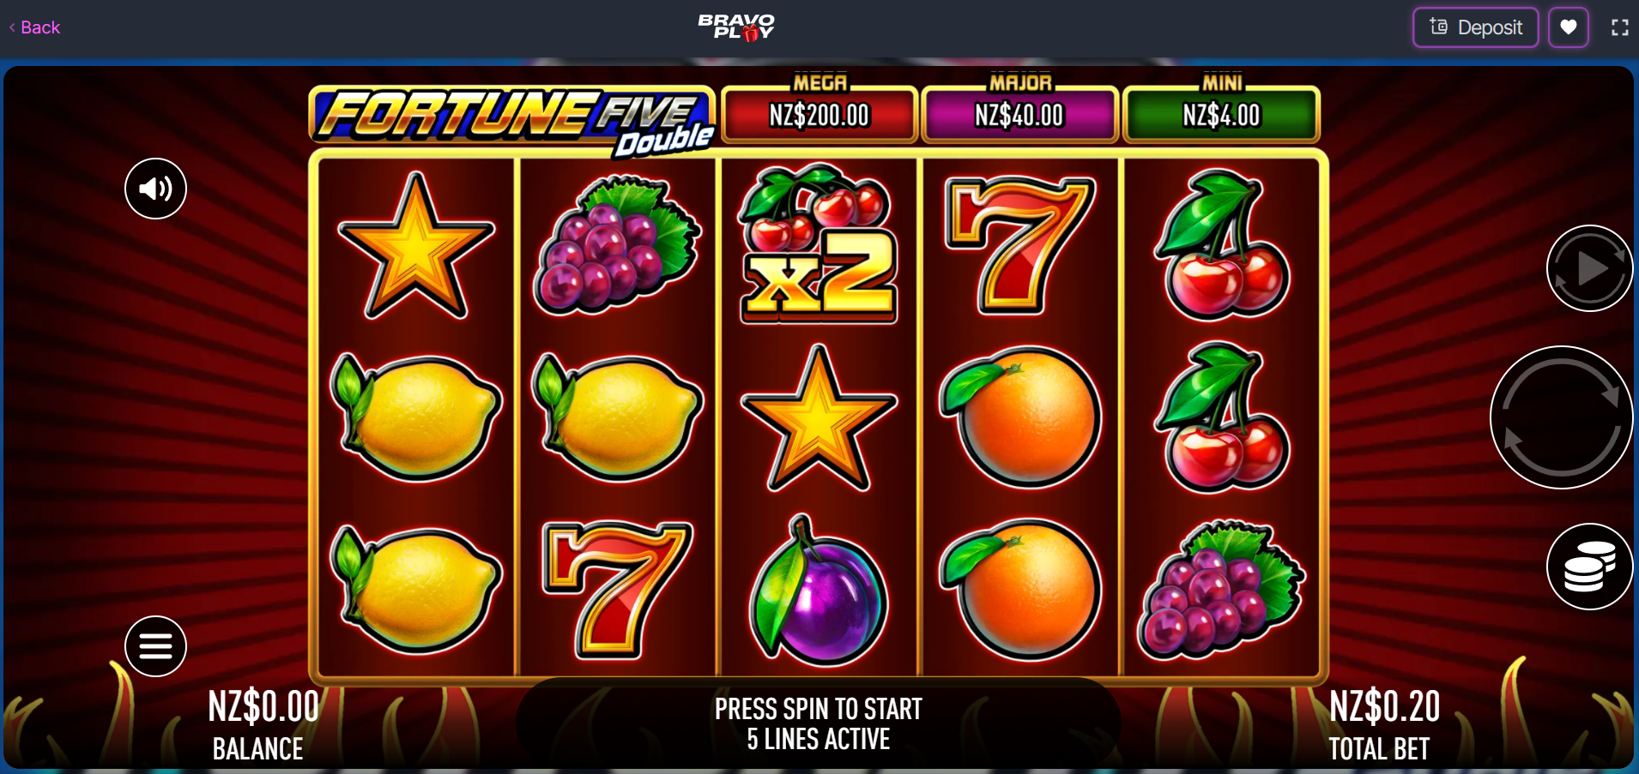The width and height of the screenshot is (1639, 774).
Task: Open bet settings with the coin stack icon
Action: (1590, 567)
